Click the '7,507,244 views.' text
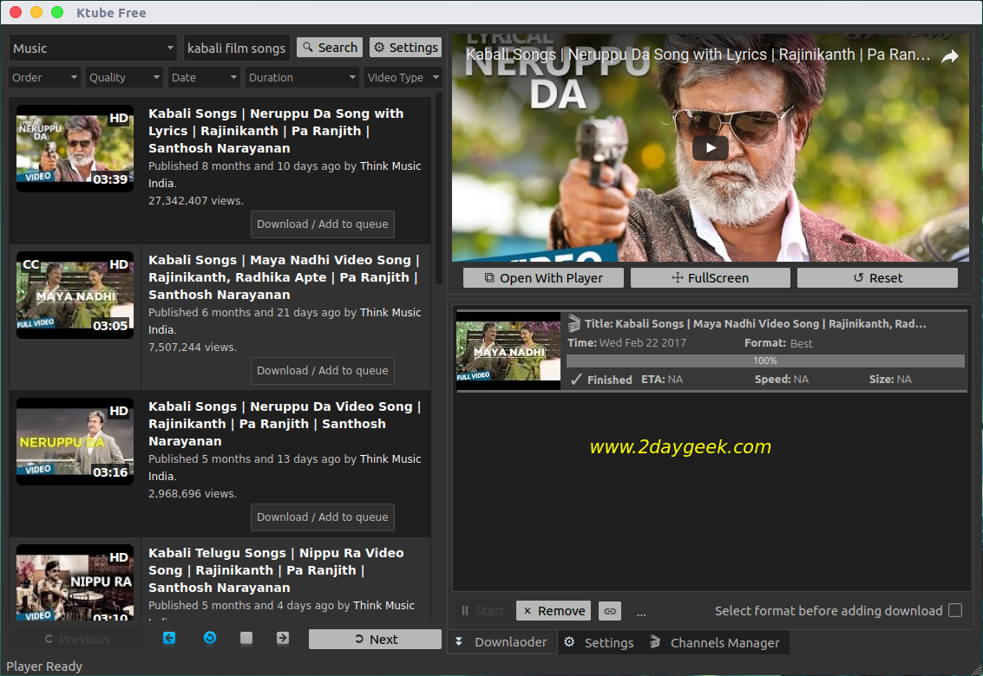 point(193,348)
